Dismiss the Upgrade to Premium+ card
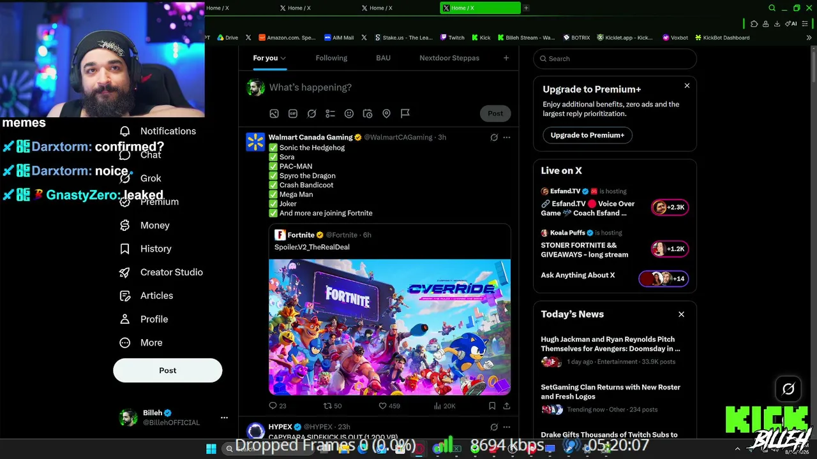 [x=687, y=85]
